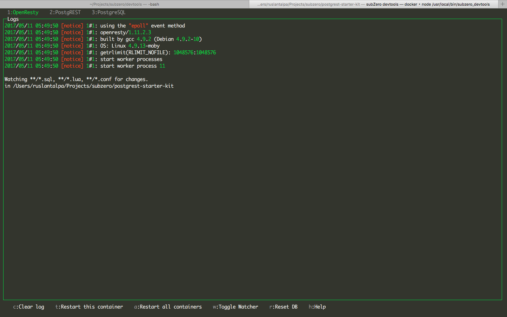The width and height of the screenshot is (507, 317).
Task: Click the start worker process 11 line
Action: click(x=85, y=66)
